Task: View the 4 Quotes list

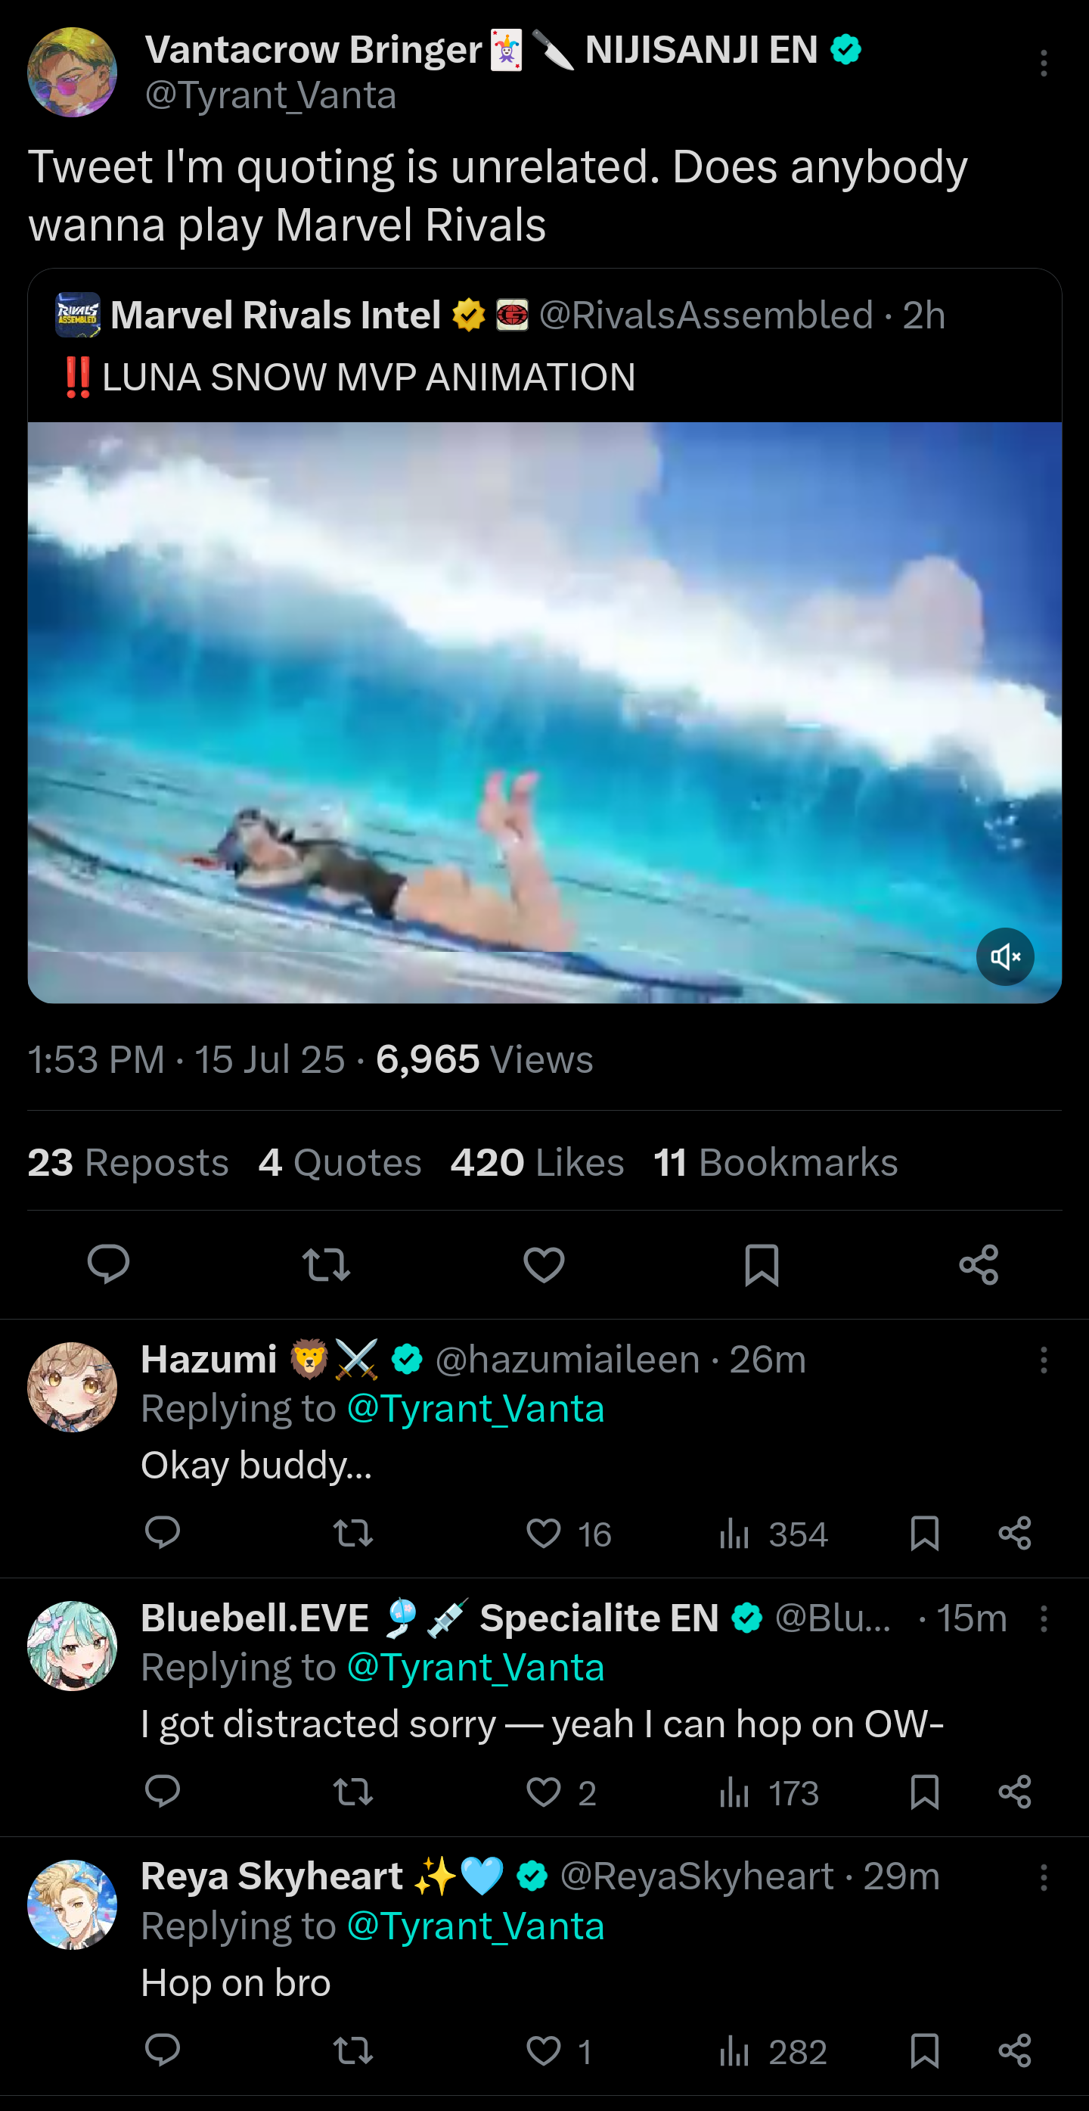Action: pos(340,1162)
